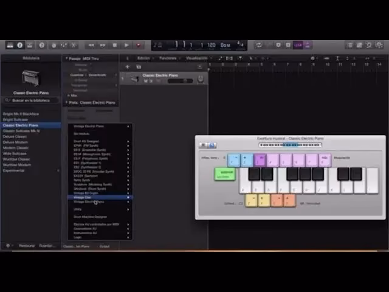Open the Smart Controls button
This screenshot has width=389, height=292.
[53, 45]
